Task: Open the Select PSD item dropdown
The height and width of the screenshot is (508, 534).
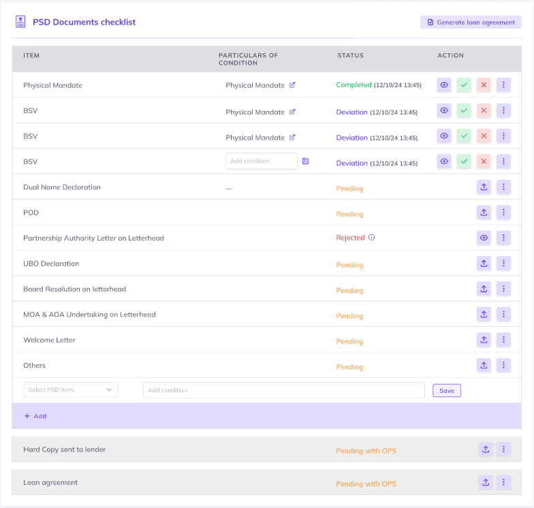Action: [x=71, y=390]
